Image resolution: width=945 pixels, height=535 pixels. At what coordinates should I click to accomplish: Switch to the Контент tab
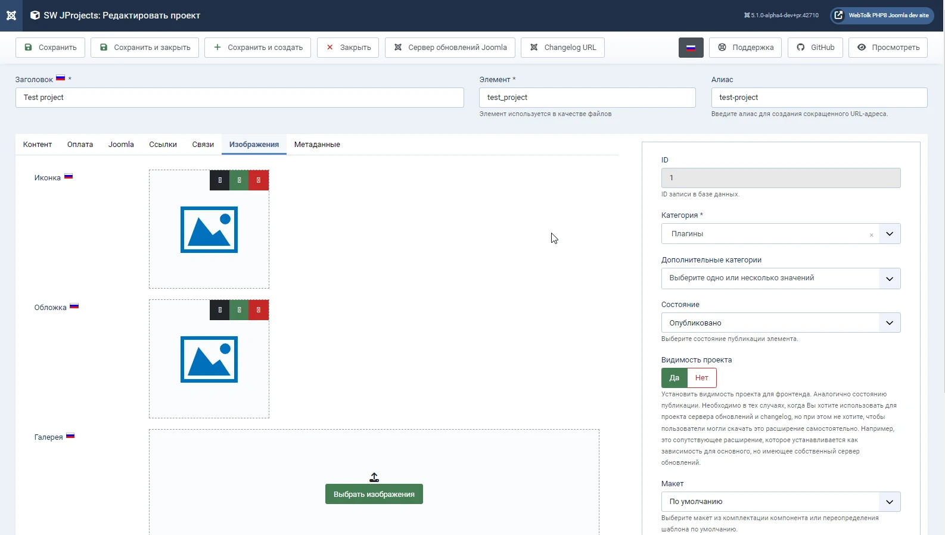(x=38, y=145)
